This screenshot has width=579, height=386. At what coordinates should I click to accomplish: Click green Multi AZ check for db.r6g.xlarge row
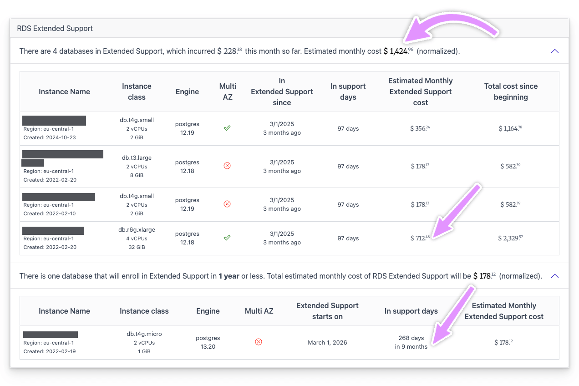pyautogui.click(x=227, y=238)
